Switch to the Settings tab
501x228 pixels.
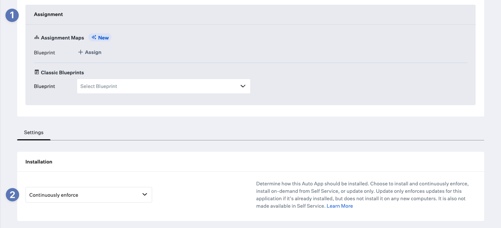coord(34,133)
